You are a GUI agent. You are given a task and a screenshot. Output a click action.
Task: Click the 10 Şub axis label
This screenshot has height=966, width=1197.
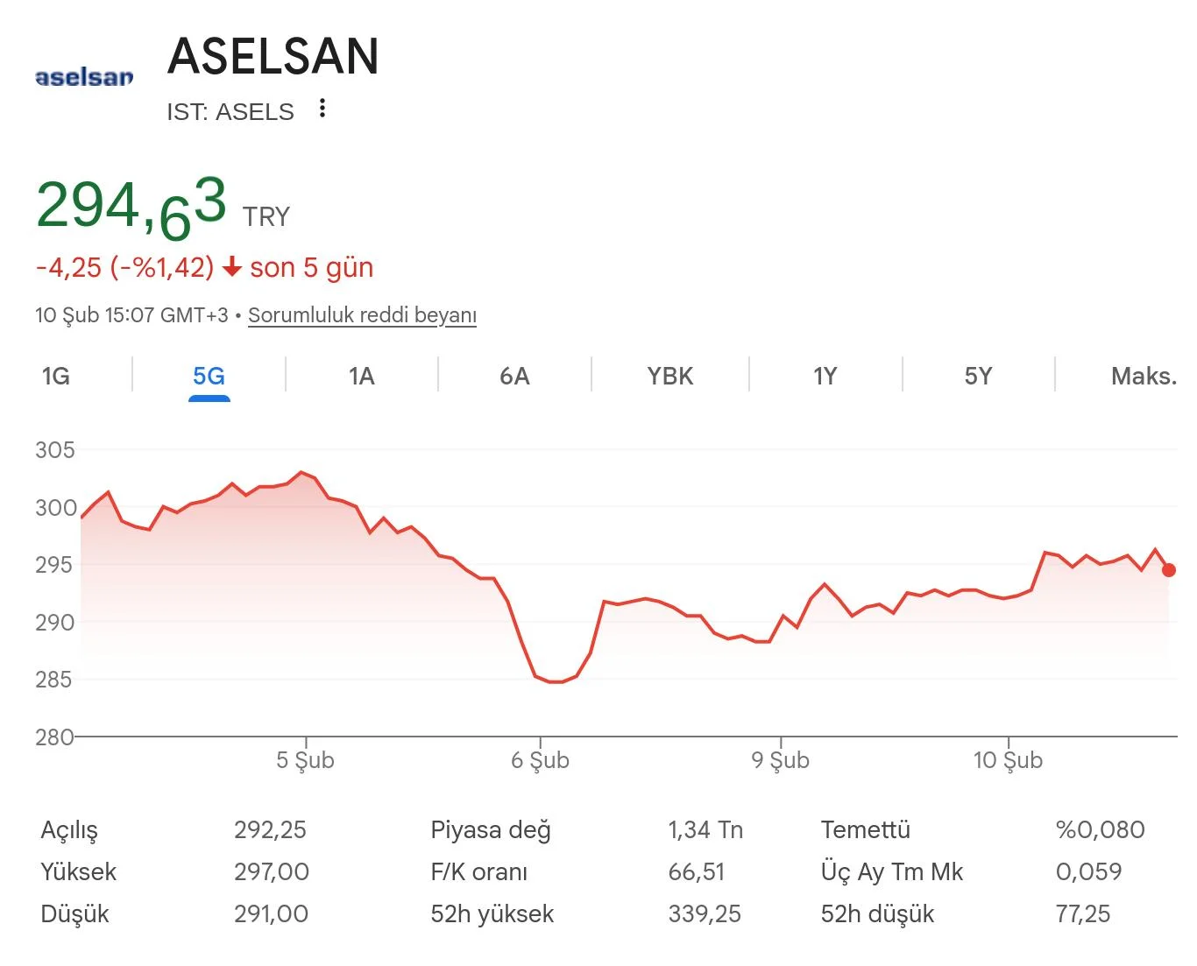pyautogui.click(x=1008, y=759)
